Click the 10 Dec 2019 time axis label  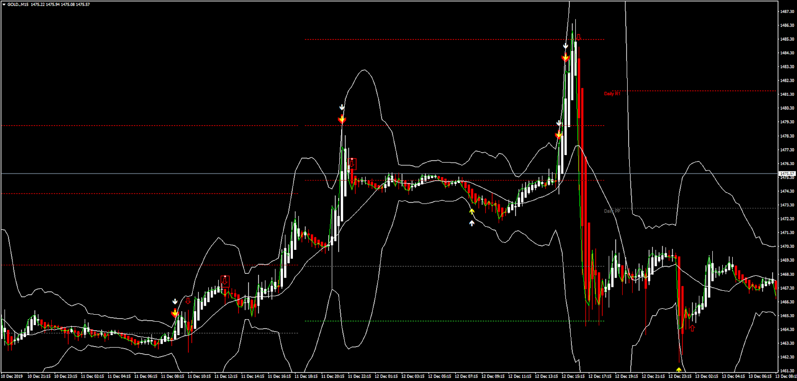click(12, 377)
